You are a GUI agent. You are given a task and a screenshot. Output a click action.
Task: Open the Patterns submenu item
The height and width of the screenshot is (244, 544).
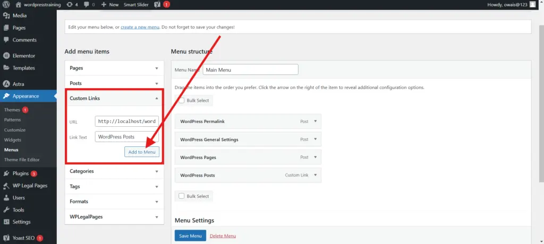pyautogui.click(x=13, y=120)
